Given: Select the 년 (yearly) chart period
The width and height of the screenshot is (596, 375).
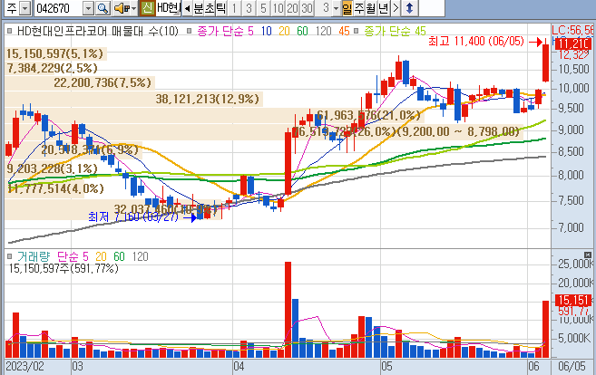Looking at the screenshot, I should [383, 8].
